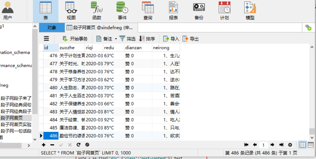Select the riqi column header
The height and width of the screenshot is (159, 316).
point(94,48)
